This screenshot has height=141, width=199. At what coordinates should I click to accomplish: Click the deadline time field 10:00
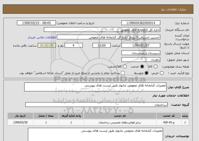coord(102,45)
